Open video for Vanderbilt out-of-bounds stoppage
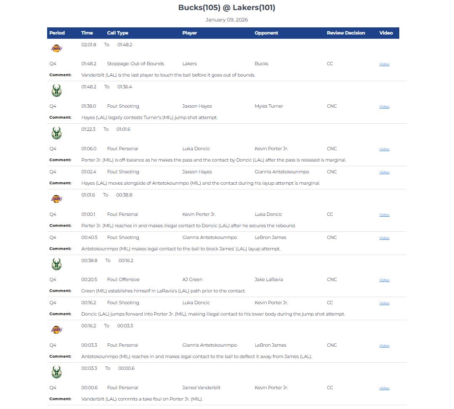Screen dimensions: 454x409 (384, 64)
